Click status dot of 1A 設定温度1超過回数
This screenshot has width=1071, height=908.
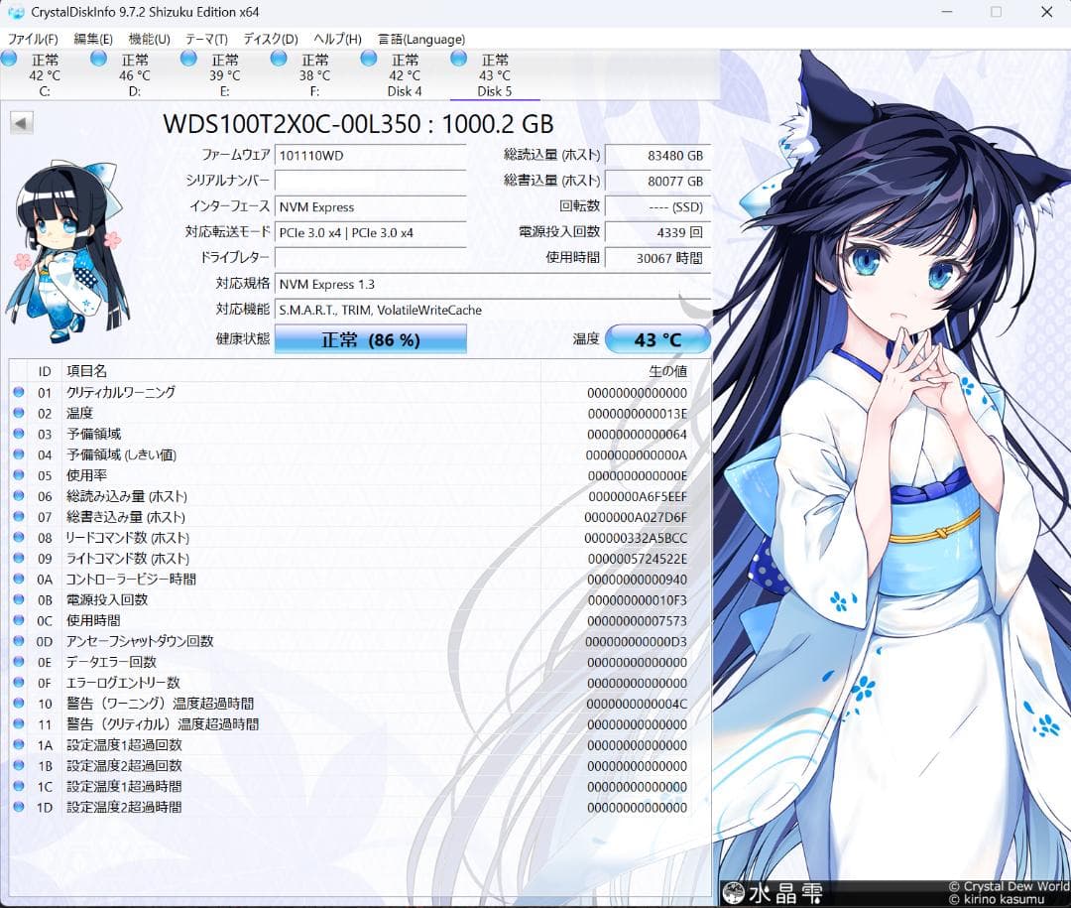click(19, 744)
